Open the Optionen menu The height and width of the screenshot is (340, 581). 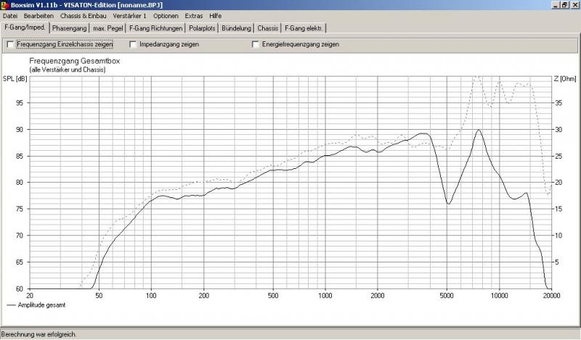pyautogui.click(x=166, y=15)
